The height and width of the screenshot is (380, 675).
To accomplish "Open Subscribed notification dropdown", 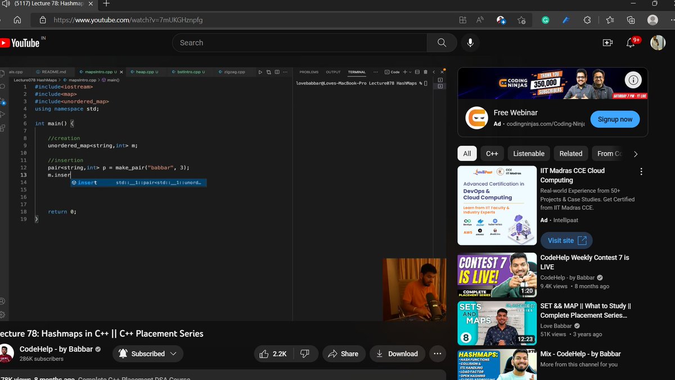I will pos(148,354).
